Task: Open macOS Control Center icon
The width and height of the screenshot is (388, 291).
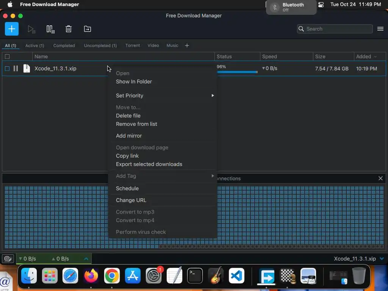Action: point(321,5)
